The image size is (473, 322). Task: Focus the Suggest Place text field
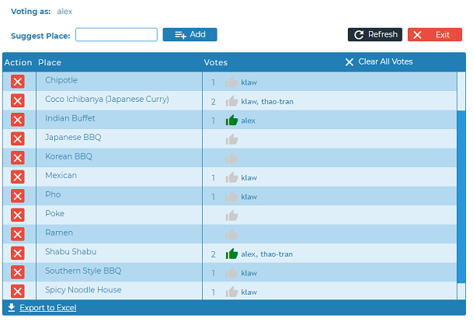pos(117,35)
